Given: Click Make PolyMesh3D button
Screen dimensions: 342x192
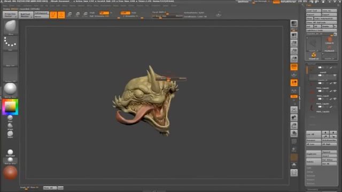Looking at the screenshot, I should (325, 19).
